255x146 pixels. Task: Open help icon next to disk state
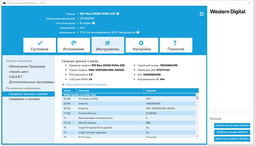[93, 23]
